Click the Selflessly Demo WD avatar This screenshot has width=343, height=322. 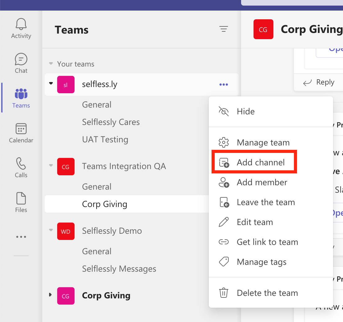point(66,231)
